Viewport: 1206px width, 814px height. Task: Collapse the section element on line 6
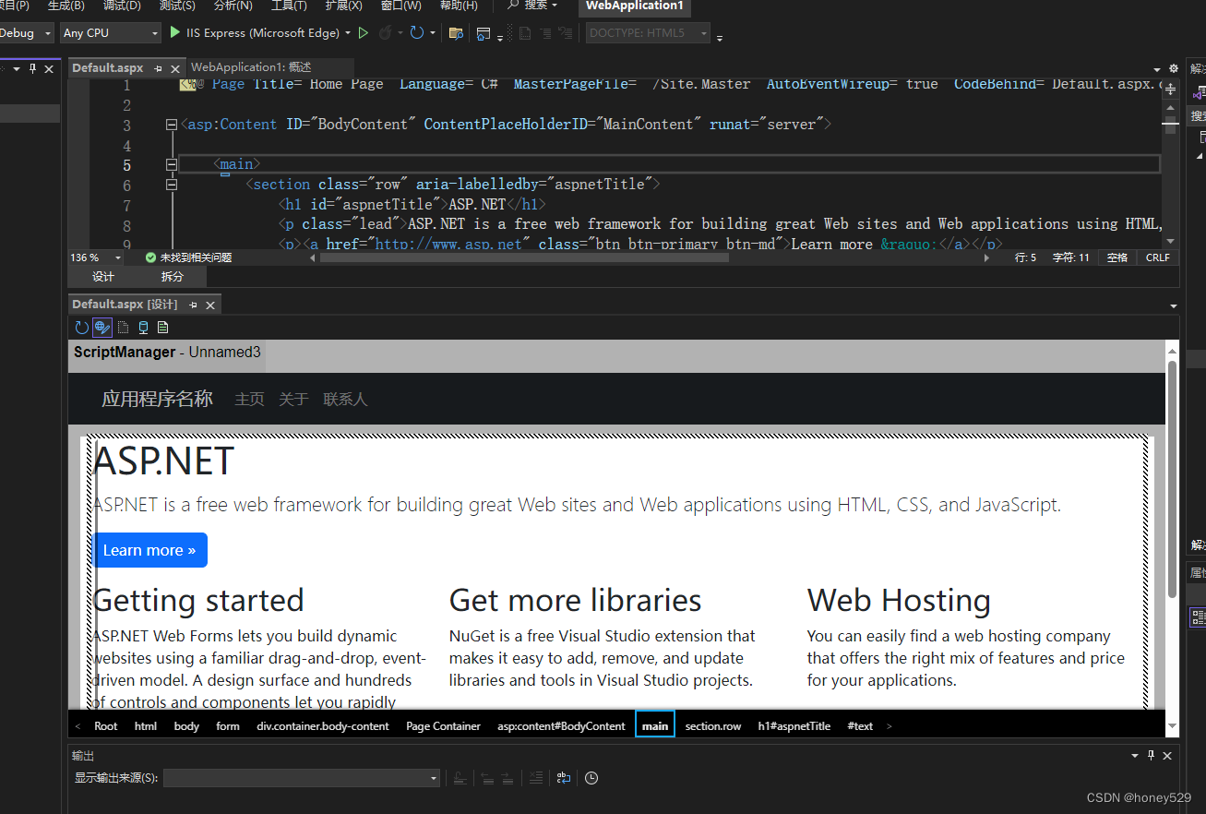tap(171, 185)
